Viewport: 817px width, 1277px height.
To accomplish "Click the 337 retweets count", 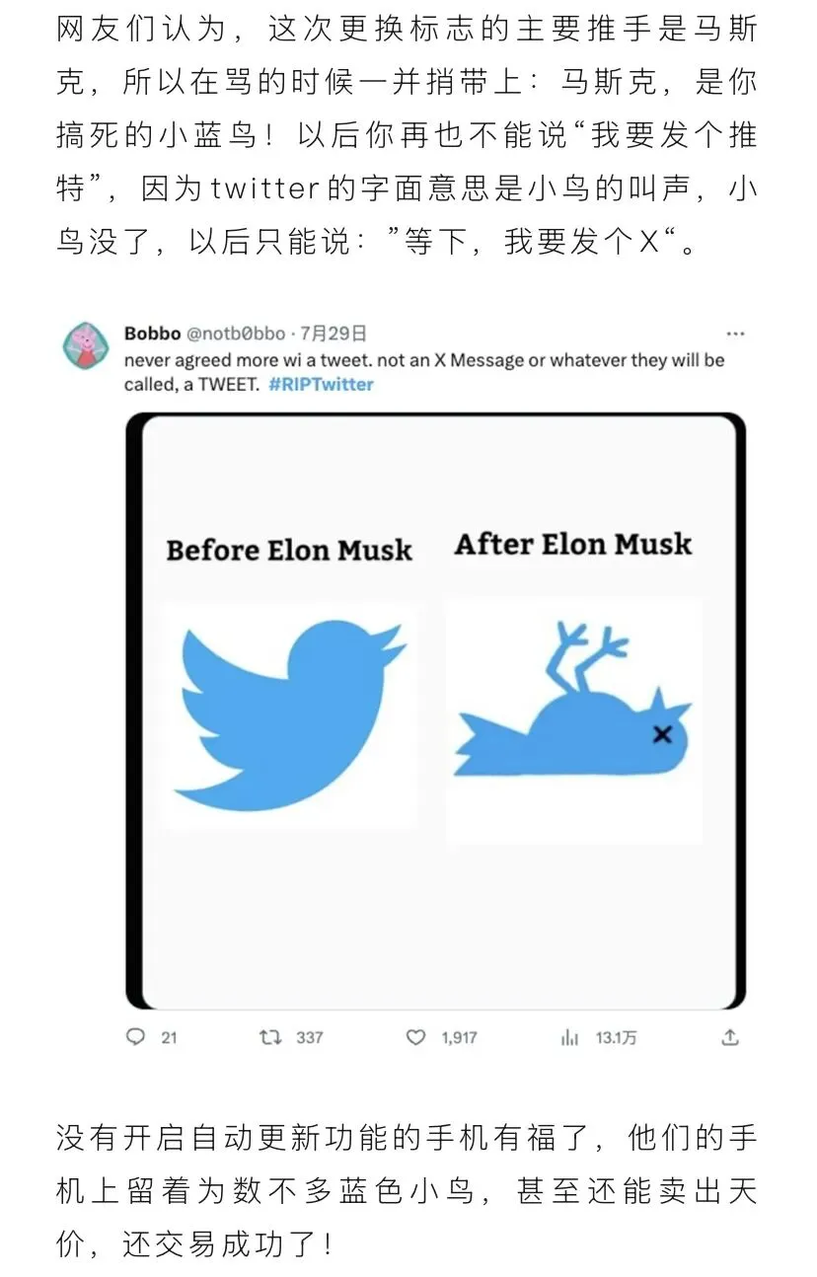I will [x=310, y=1037].
